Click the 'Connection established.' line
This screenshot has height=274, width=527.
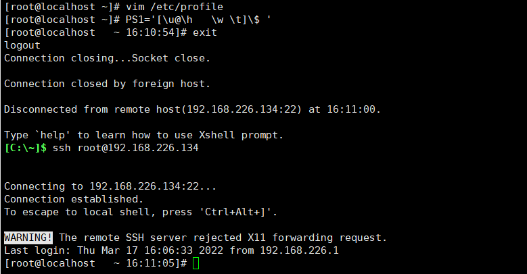click(x=74, y=199)
